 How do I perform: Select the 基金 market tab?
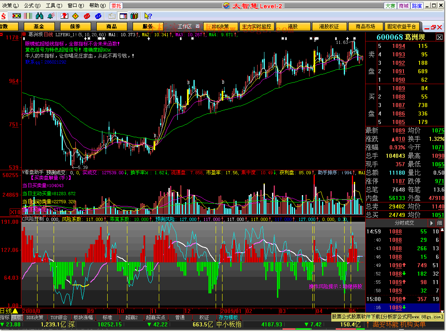(x=39, y=27)
